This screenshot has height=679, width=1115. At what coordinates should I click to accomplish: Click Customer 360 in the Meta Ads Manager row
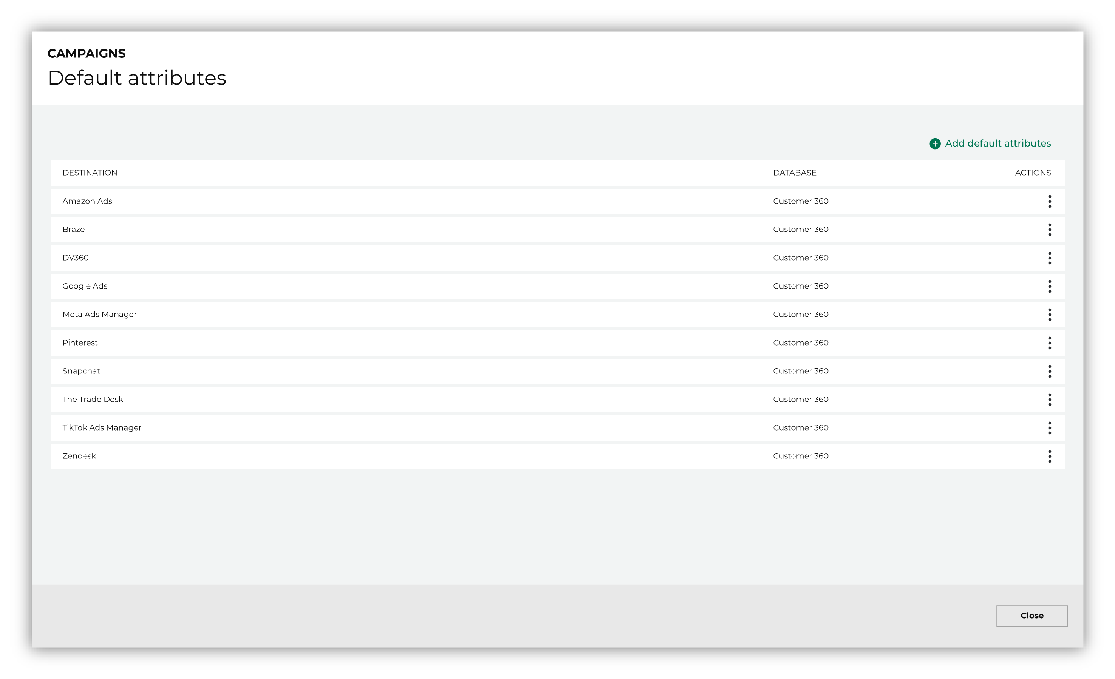(x=801, y=315)
